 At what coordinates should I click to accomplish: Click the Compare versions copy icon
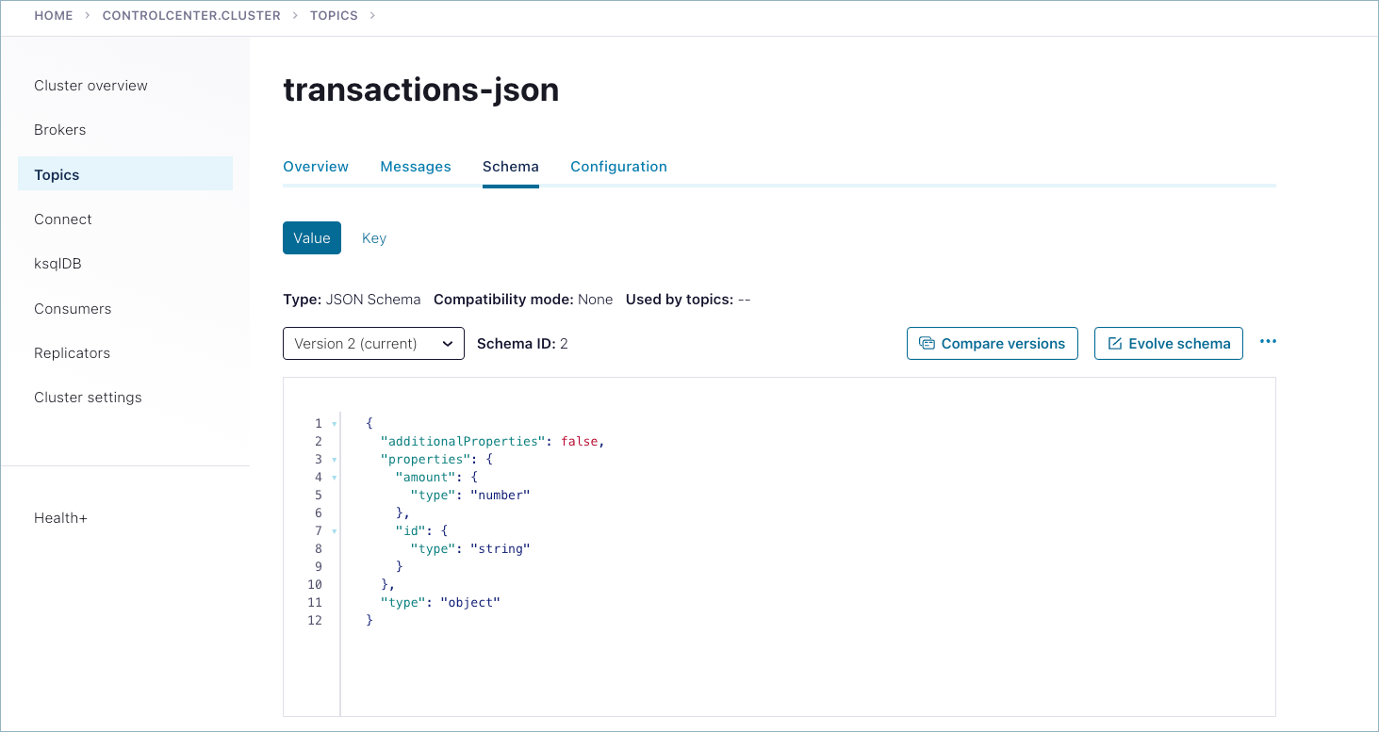[x=928, y=343]
